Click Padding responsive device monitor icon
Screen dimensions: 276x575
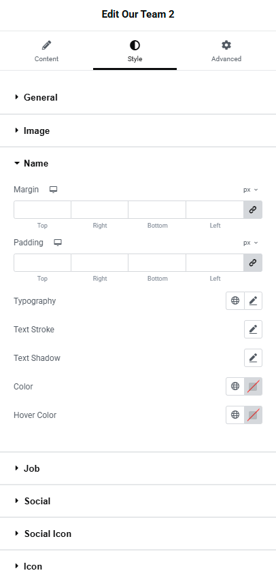[x=58, y=243]
